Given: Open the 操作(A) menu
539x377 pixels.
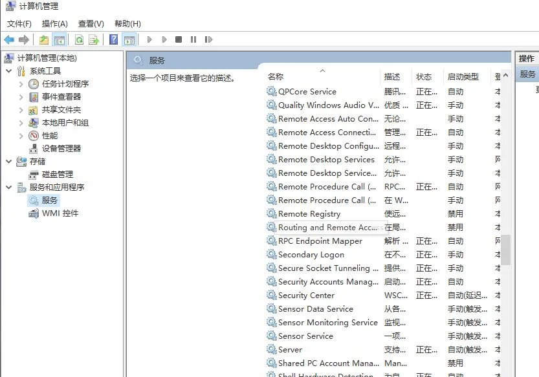Looking at the screenshot, I should point(55,24).
